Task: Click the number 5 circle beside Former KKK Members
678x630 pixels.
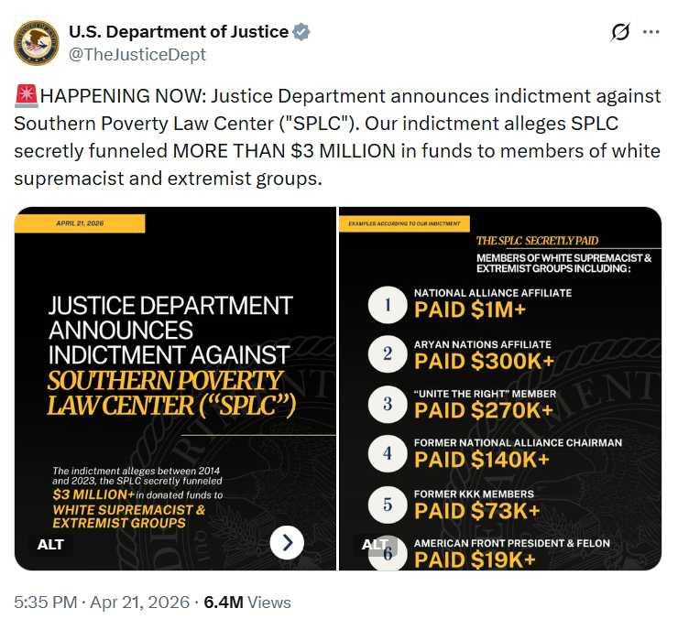Action: pos(388,504)
